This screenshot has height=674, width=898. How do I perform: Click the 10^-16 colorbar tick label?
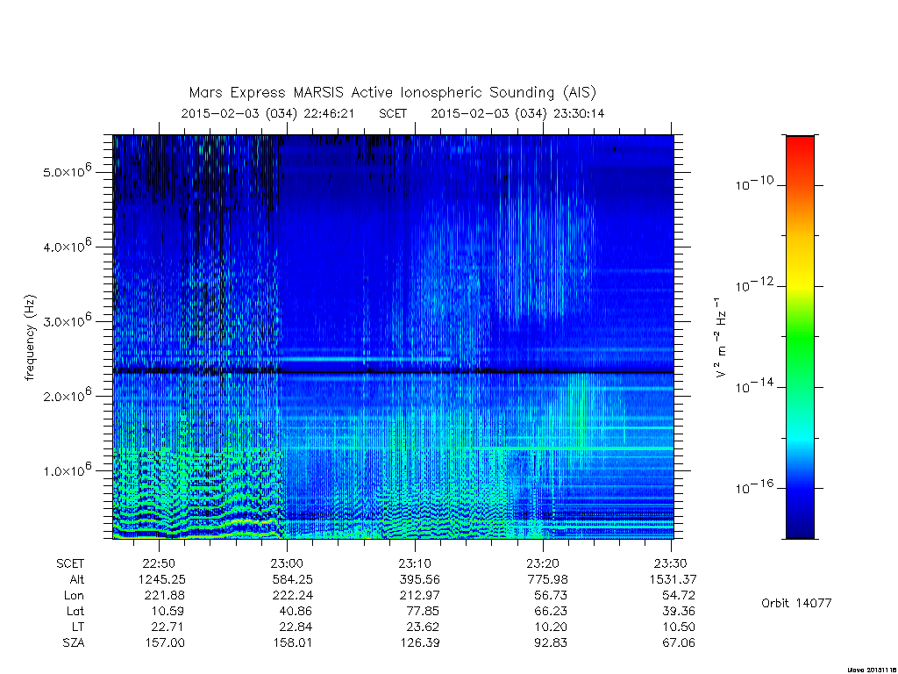click(754, 487)
